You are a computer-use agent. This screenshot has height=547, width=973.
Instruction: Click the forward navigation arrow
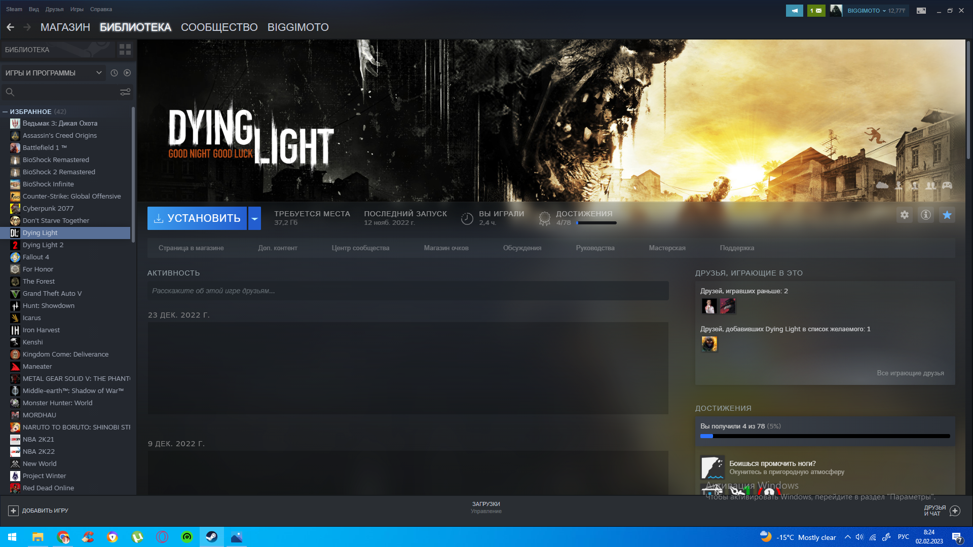coord(27,27)
